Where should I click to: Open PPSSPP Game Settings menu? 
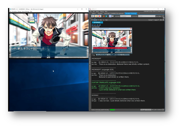(x=25, y=12)
